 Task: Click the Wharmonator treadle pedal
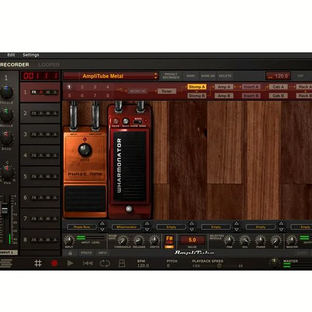(130, 166)
